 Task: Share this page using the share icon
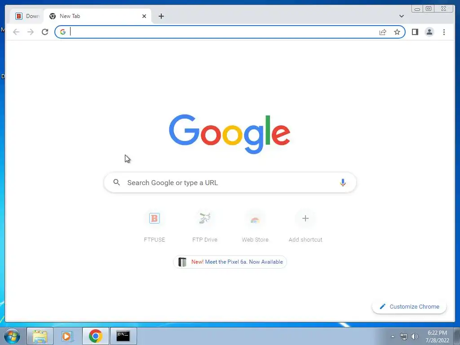(x=383, y=32)
